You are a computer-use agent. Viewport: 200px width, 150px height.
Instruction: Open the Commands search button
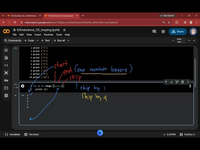coord(12,41)
